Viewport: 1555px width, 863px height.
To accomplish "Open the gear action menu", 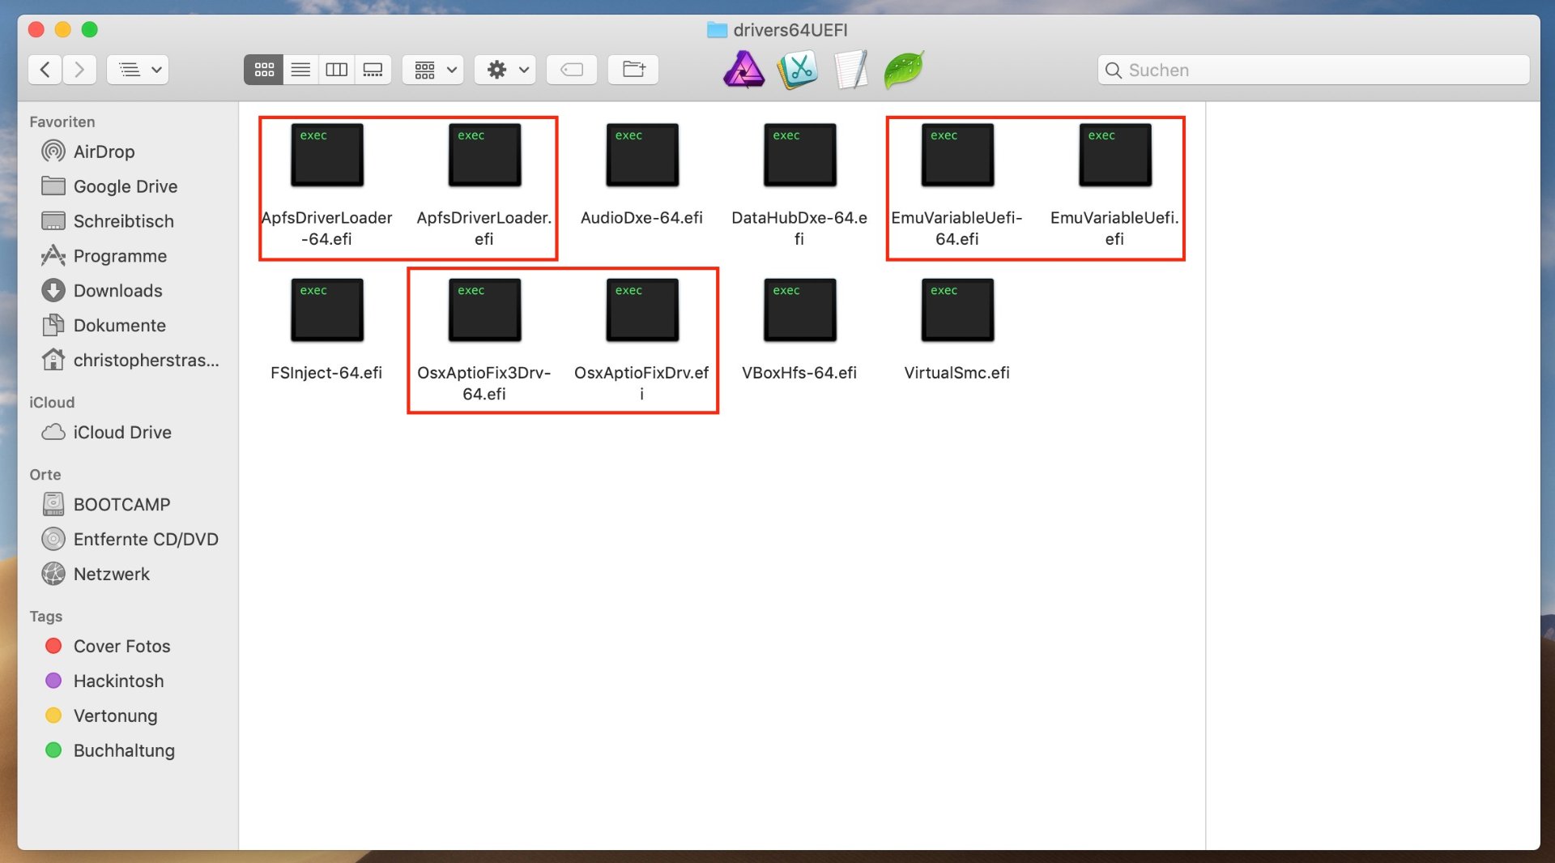I will click(505, 70).
